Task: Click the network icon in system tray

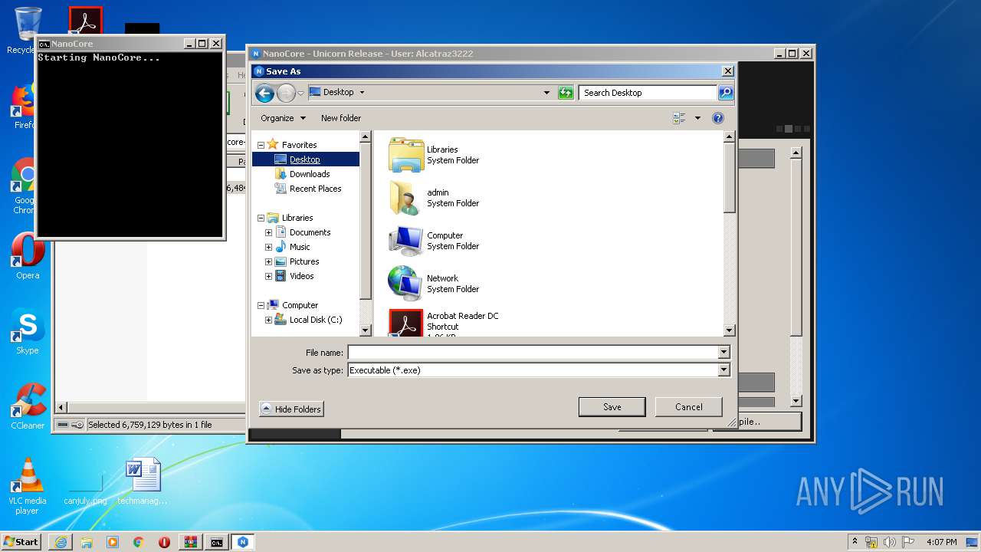Action: pyautogui.click(x=871, y=542)
